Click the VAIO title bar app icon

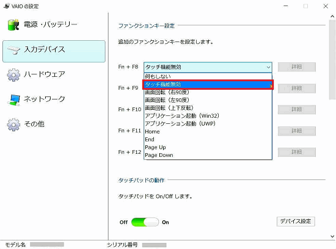point(7,6)
